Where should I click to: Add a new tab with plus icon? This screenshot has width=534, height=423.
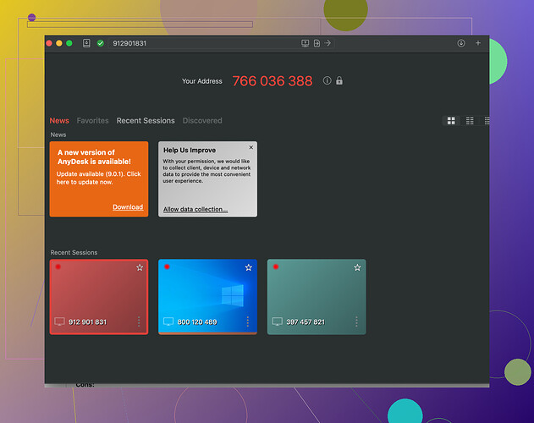tap(478, 43)
